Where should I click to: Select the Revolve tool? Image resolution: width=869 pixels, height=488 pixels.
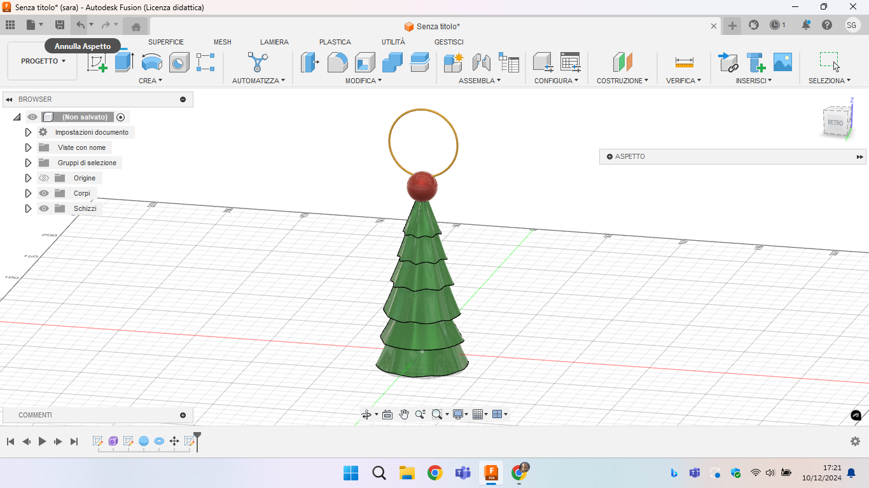(x=151, y=62)
